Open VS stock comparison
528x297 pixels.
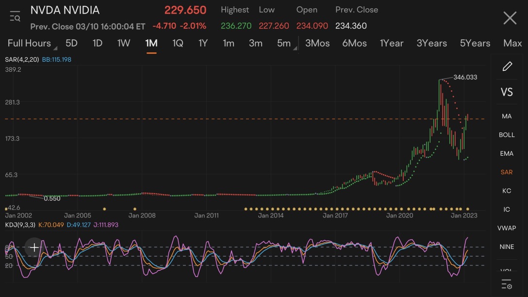coord(507,92)
